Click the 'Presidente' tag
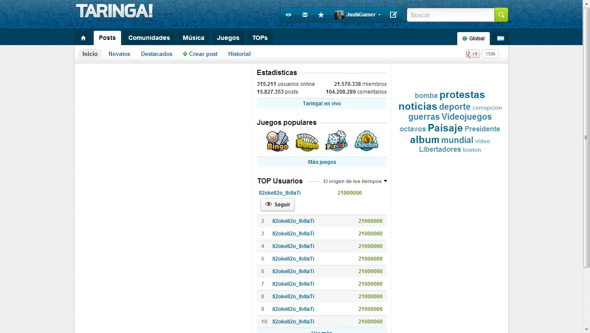590x333 pixels. pos(482,129)
